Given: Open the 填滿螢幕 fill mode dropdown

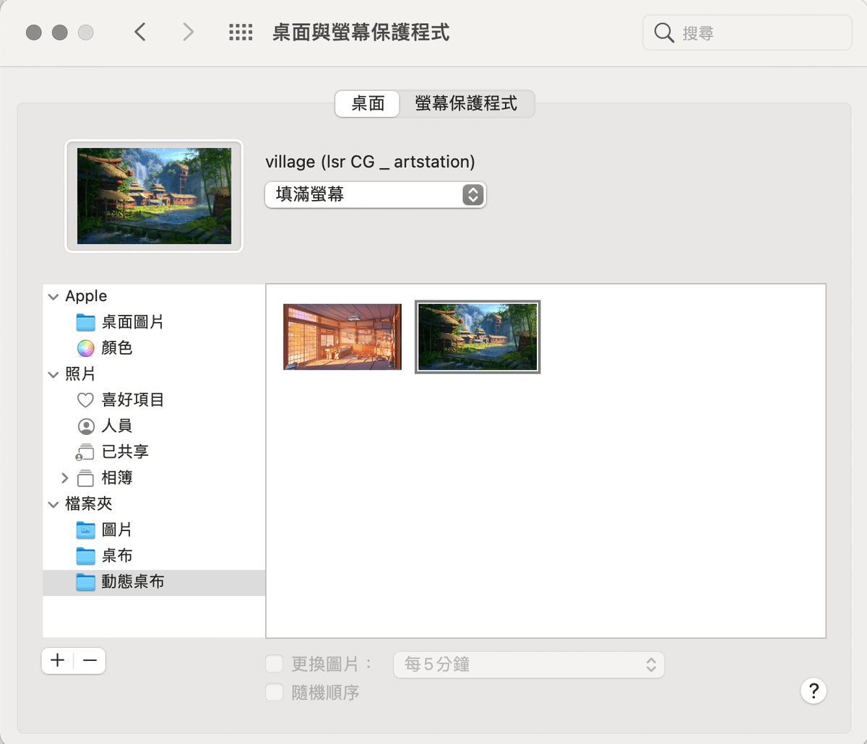Looking at the screenshot, I should (376, 194).
